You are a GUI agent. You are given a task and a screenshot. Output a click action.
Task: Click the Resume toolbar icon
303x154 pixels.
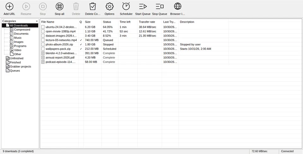pyautogui.click(x=26, y=7)
